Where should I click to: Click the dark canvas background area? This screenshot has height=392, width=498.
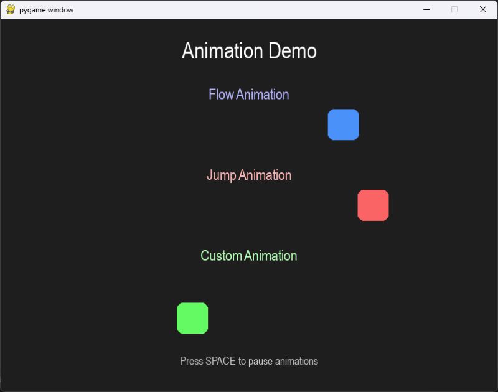(x=93, y=218)
